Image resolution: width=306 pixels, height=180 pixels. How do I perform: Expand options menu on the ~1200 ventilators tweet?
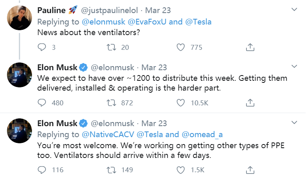(294, 66)
